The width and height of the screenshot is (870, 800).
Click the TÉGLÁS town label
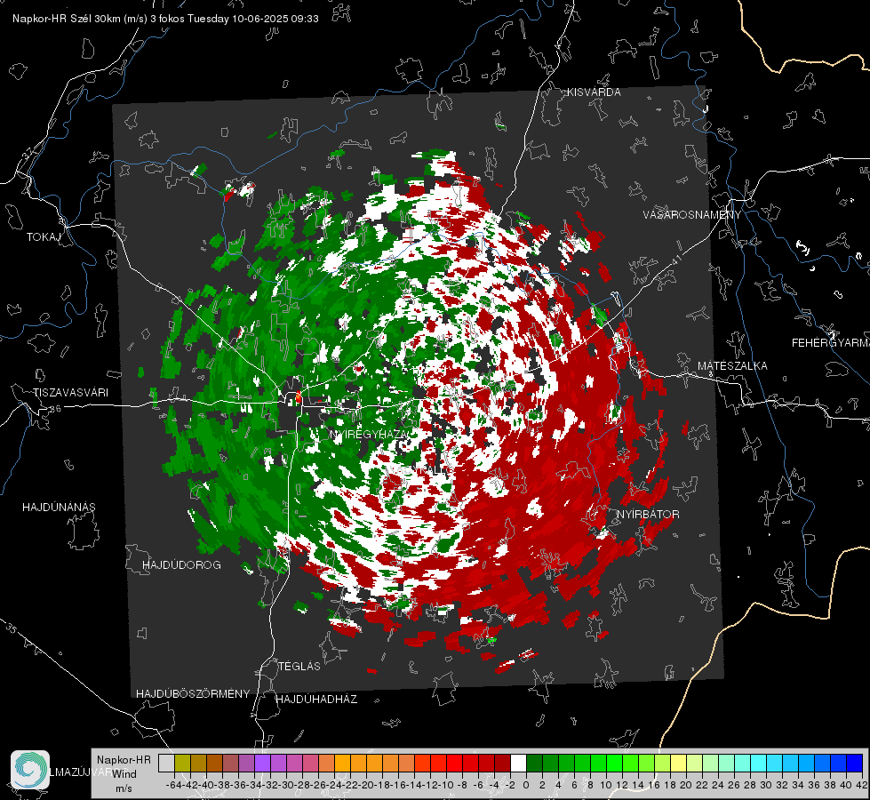click(x=299, y=666)
